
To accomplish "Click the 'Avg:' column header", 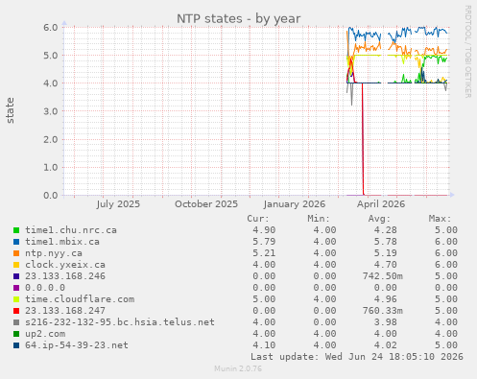I will click(x=379, y=219).
